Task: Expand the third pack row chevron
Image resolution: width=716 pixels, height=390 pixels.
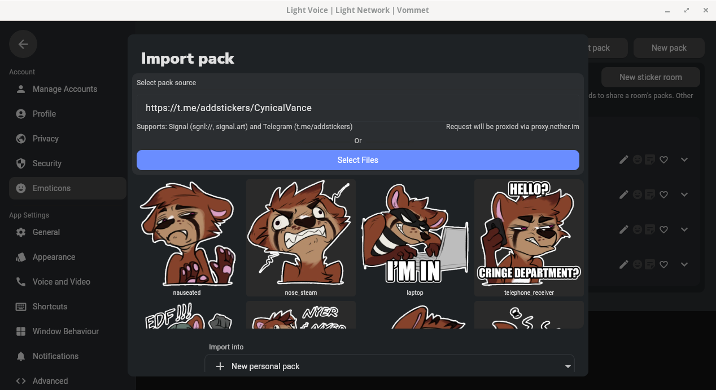Action: pos(684,229)
